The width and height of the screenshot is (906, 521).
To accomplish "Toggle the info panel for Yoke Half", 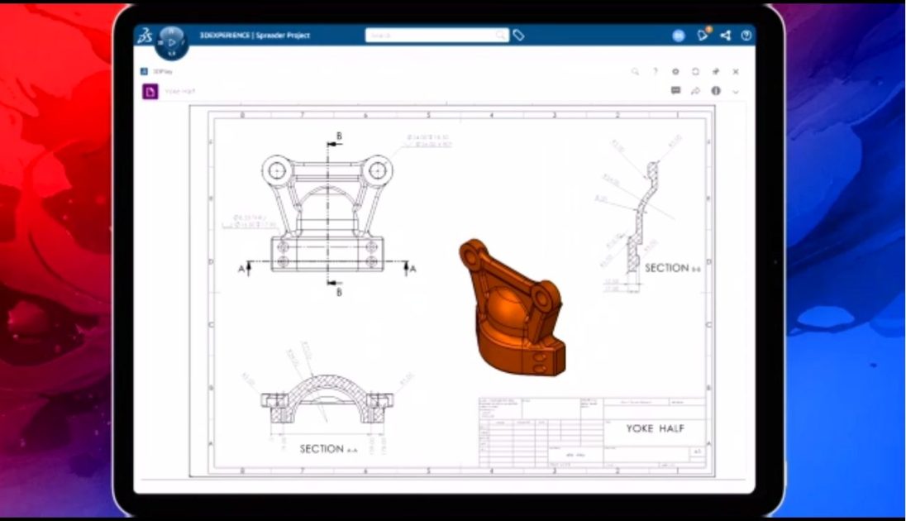I will (x=715, y=91).
